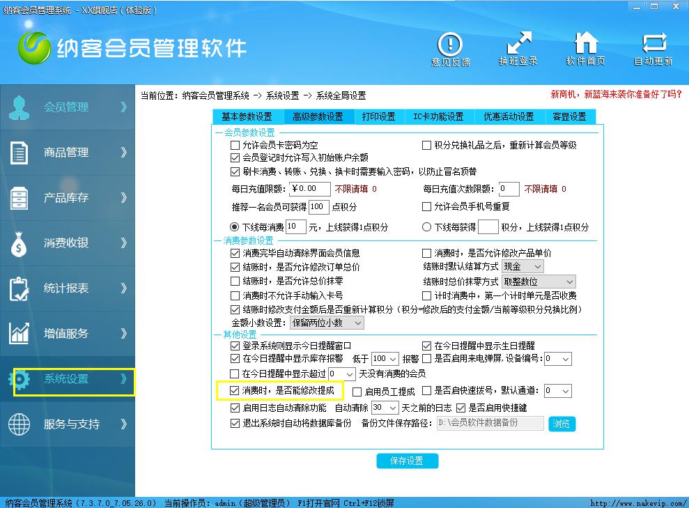689x508 pixels.
Task: Expand 金额小数设置 dropdown showing 保留两位小数
Action: tap(327, 323)
